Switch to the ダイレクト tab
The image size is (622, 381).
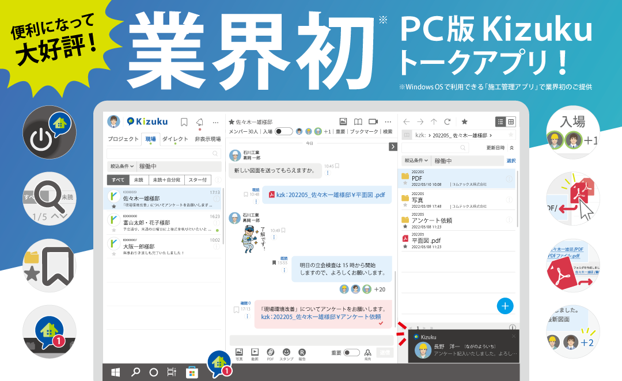175,139
